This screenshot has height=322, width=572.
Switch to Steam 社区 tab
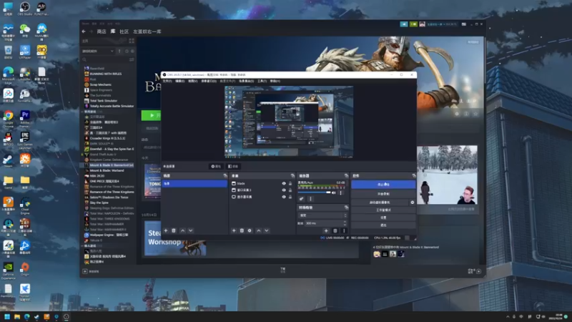click(124, 31)
